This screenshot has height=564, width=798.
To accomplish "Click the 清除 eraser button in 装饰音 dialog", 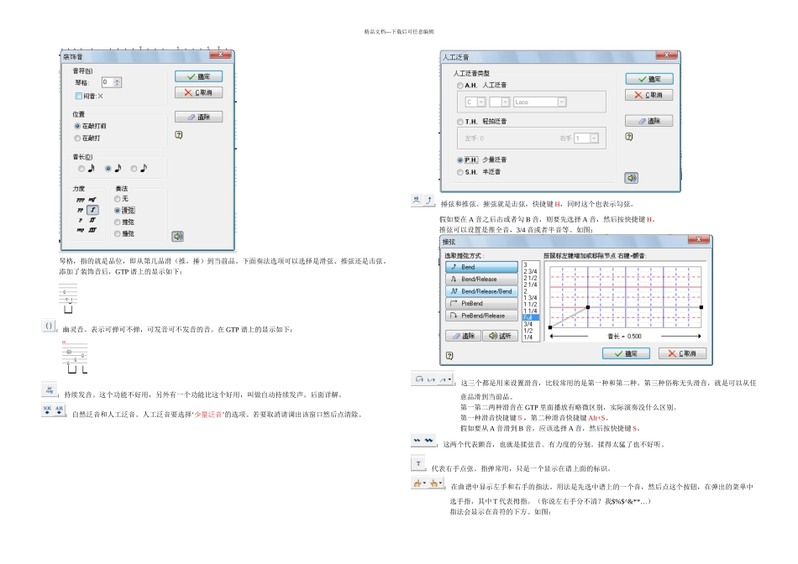I will point(198,117).
